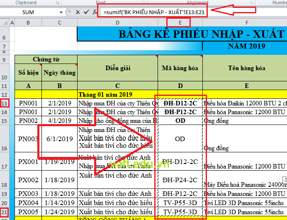Click the Tháng 01 năm 2019 cell
Screen dimensions: 287x220
[x=118, y=95]
